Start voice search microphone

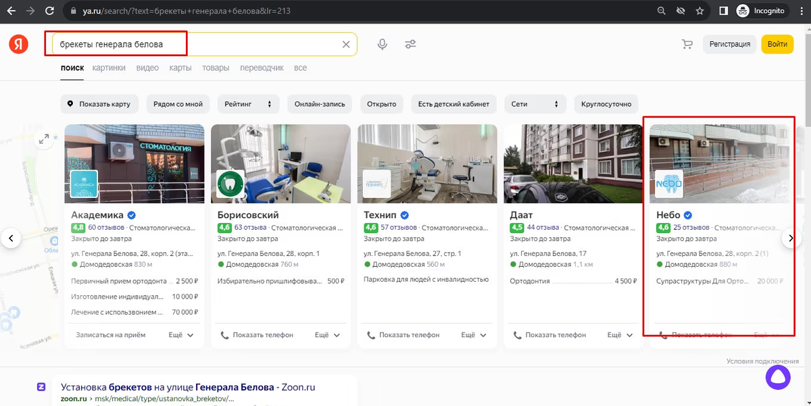pyautogui.click(x=383, y=45)
